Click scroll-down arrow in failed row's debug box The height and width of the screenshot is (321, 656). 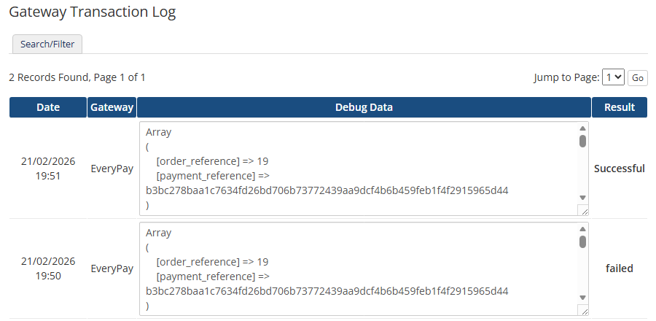582,298
